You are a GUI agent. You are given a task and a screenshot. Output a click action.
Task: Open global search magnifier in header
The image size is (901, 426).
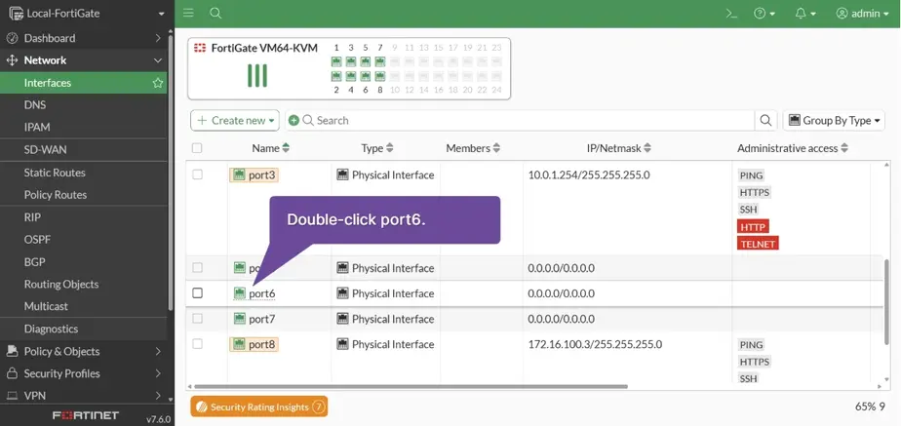tap(215, 14)
